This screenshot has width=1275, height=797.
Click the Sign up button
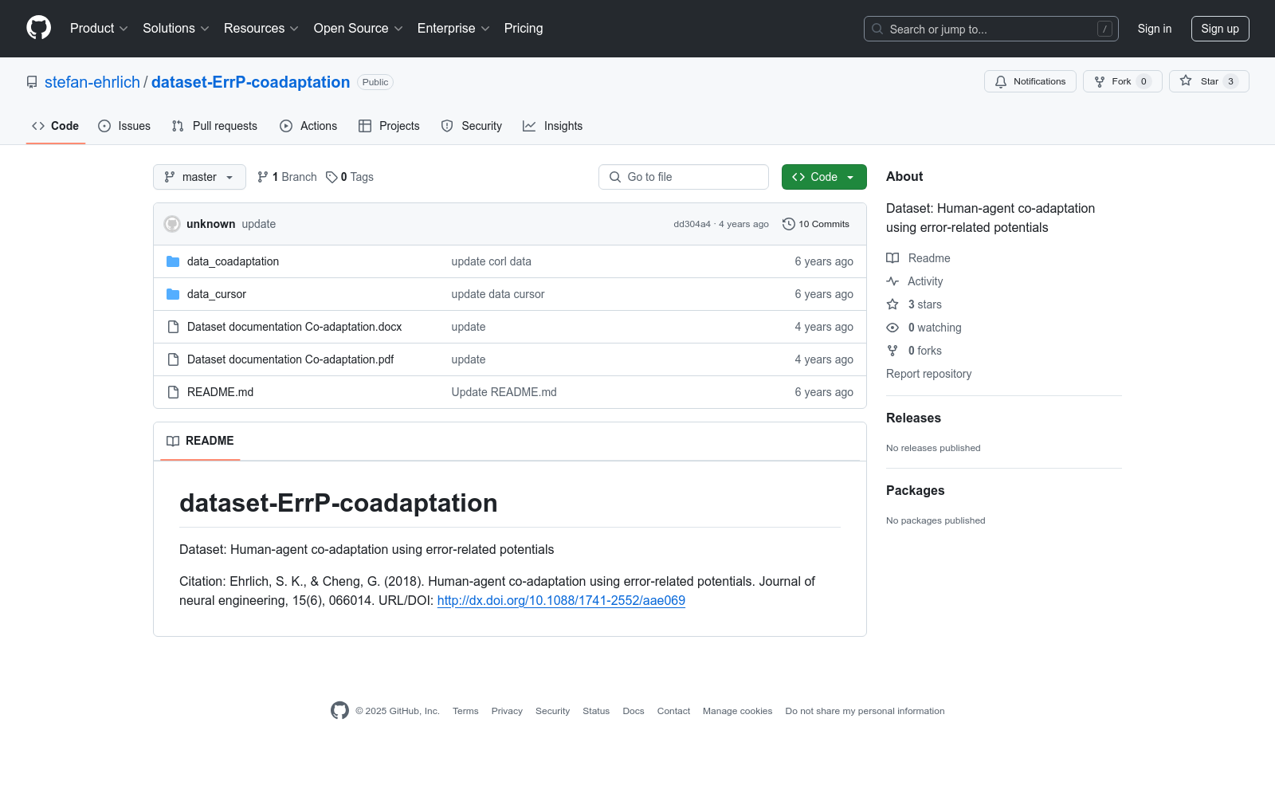coord(1220,29)
